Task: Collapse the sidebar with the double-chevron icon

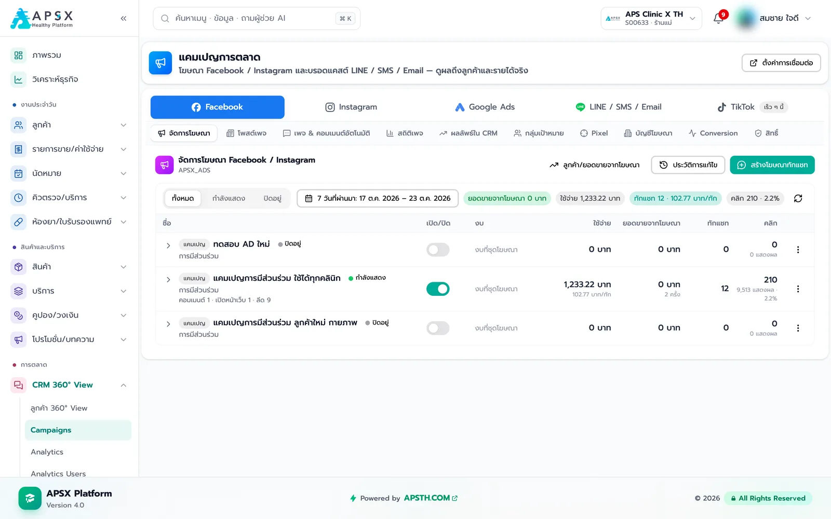Action: point(124,18)
